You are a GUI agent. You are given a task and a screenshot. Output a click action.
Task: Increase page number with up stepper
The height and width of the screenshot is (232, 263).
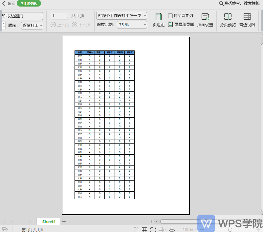tap(67, 14)
